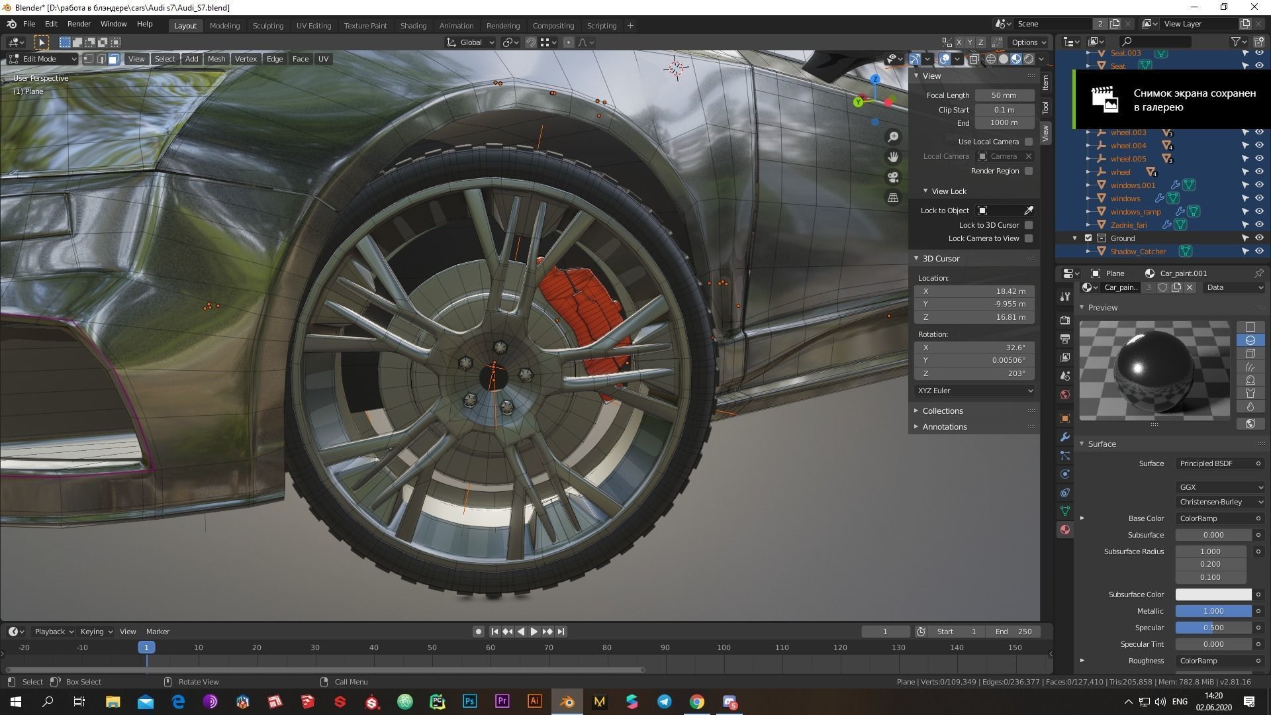
Task: Choose the hair preview shape
Action: pos(1250,367)
